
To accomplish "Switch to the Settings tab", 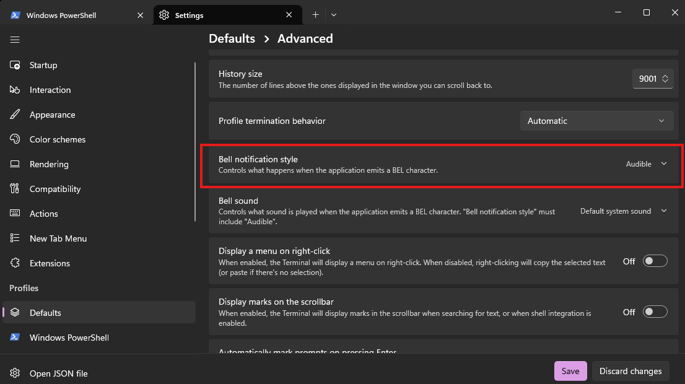I will (227, 15).
